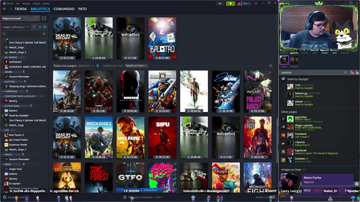This screenshot has width=360, height=202.
Task: Open the Hitman World of Assassination cover
Action: coord(130,91)
